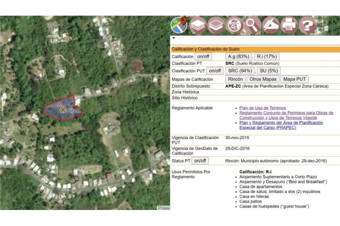Open the globe geolocation tool icon
Screen dimensions: 340x226
tap(235, 24)
